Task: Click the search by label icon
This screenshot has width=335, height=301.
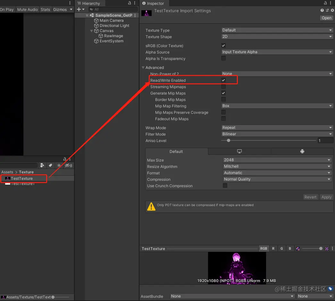Action: click(x=50, y=165)
